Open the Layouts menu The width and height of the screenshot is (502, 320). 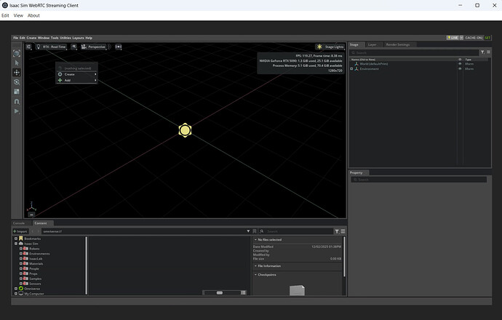pyautogui.click(x=78, y=38)
